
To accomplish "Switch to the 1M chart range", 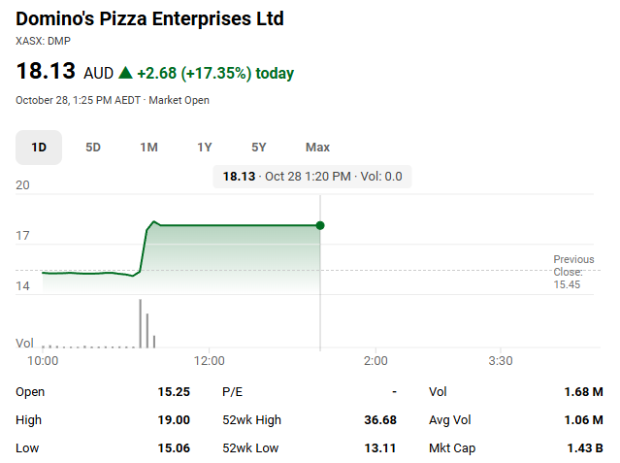I will 148,148.
